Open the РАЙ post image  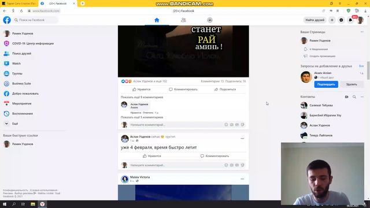point(183,51)
